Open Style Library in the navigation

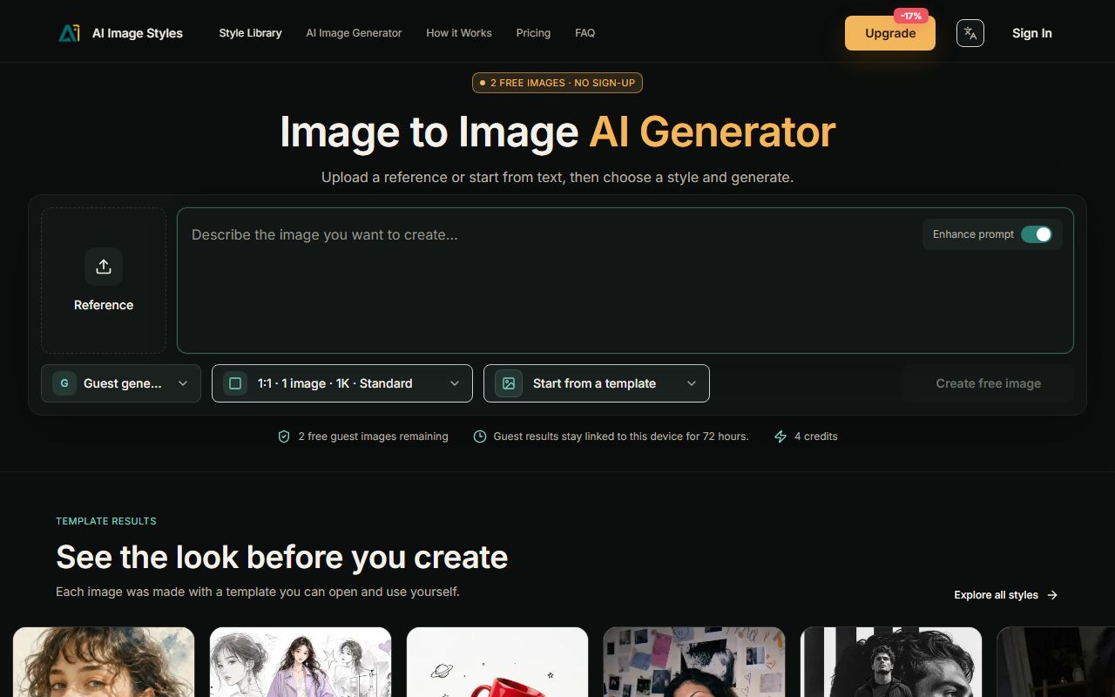click(250, 33)
